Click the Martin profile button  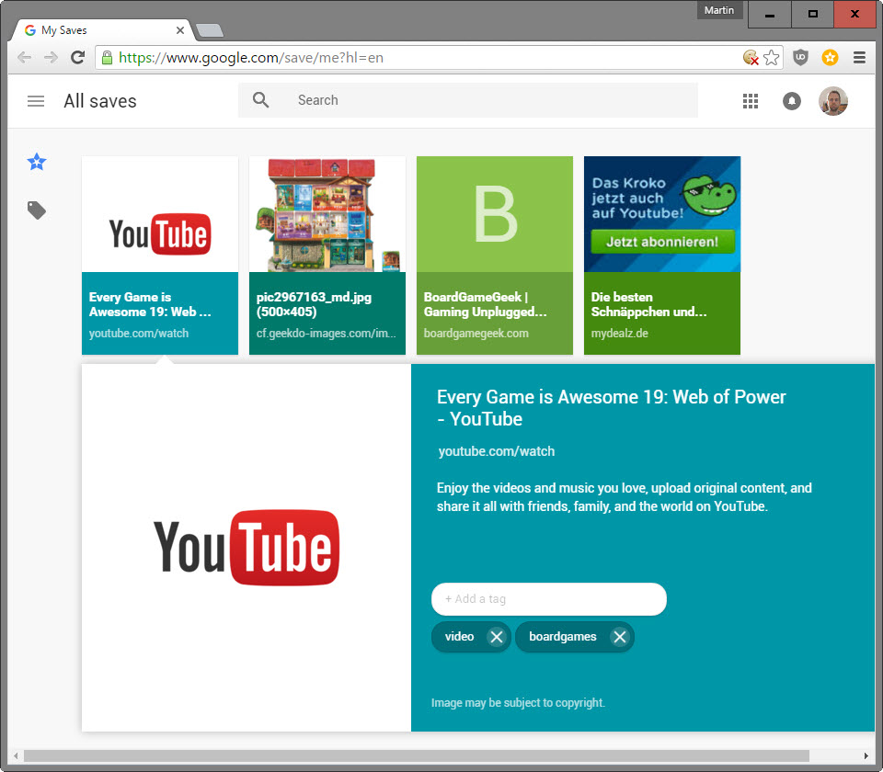pyautogui.click(x=719, y=10)
